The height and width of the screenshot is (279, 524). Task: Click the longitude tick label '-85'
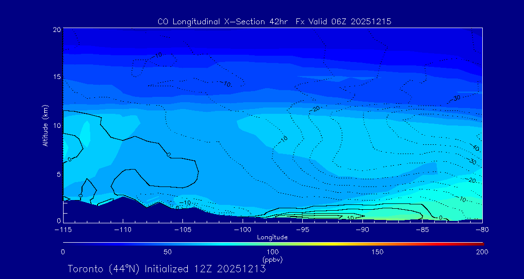pyautogui.click(x=423, y=230)
